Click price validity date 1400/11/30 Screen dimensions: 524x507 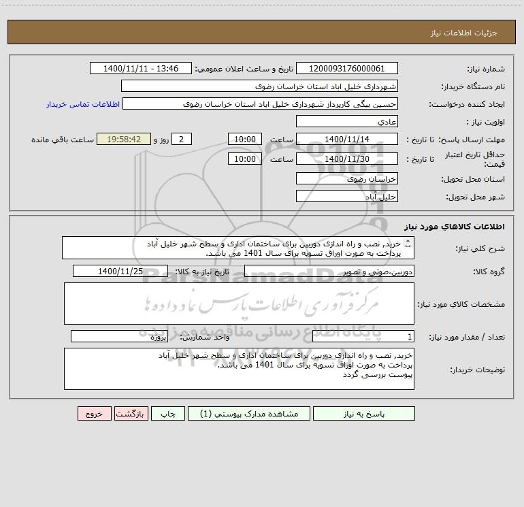(347, 159)
